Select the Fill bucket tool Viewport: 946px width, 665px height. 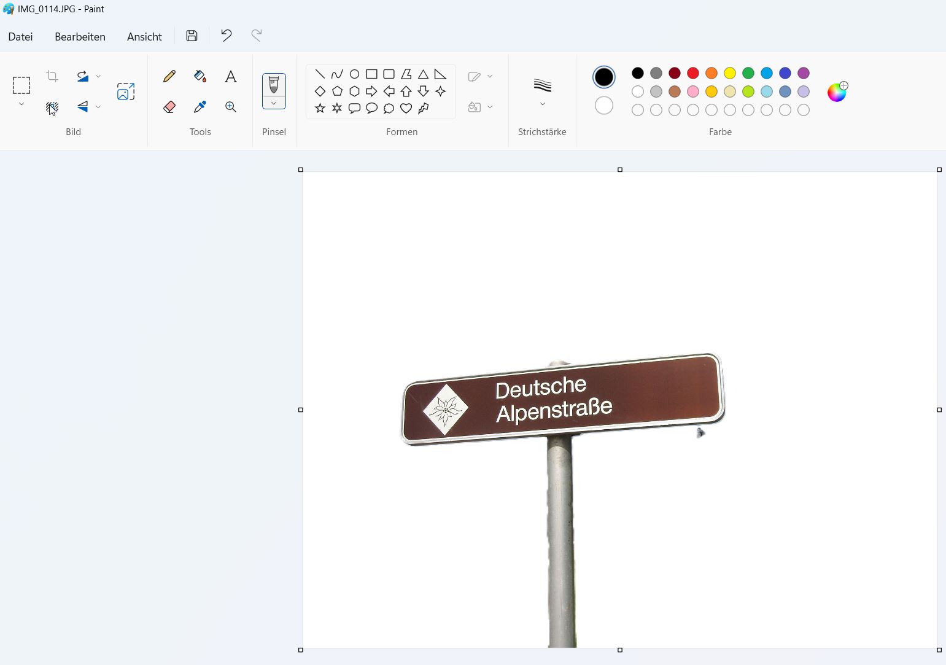coord(200,76)
